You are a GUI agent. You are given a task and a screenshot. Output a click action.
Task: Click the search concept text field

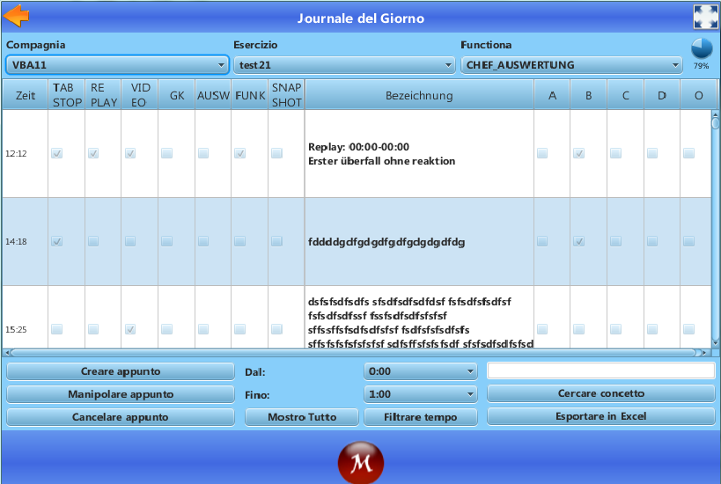[x=601, y=371]
